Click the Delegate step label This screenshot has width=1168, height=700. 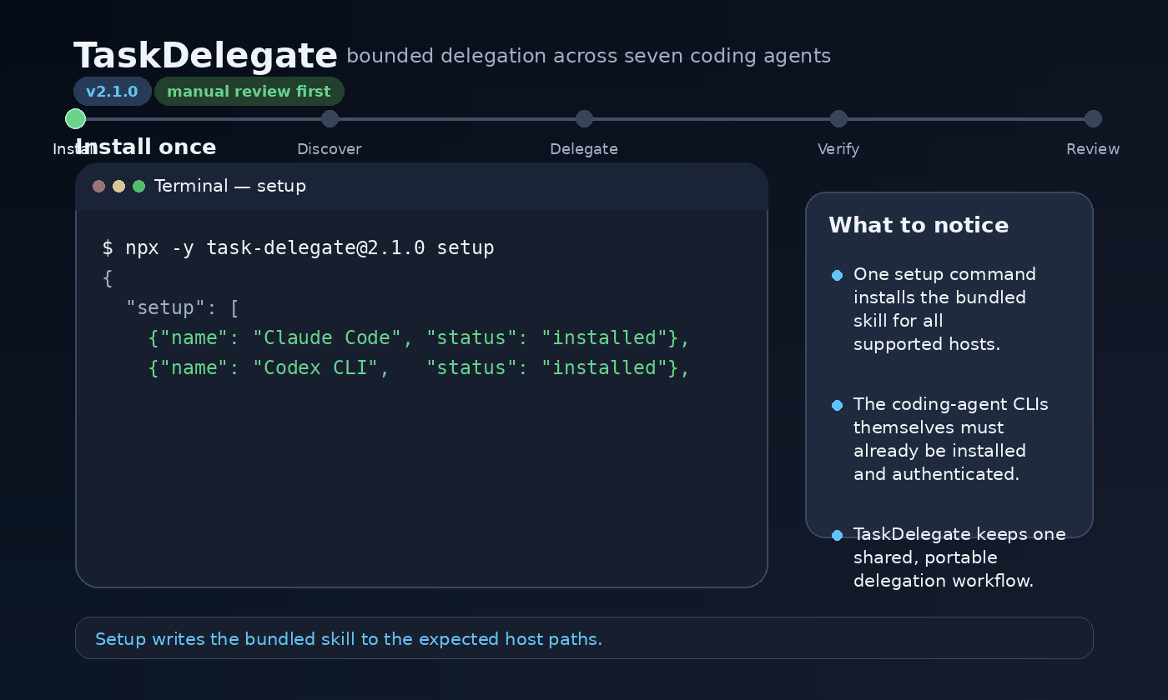pyautogui.click(x=584, y=149)
